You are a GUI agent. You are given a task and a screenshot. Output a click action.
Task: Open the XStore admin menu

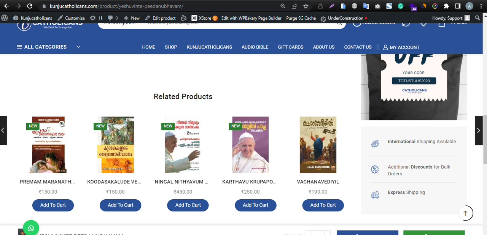(204, 18)
